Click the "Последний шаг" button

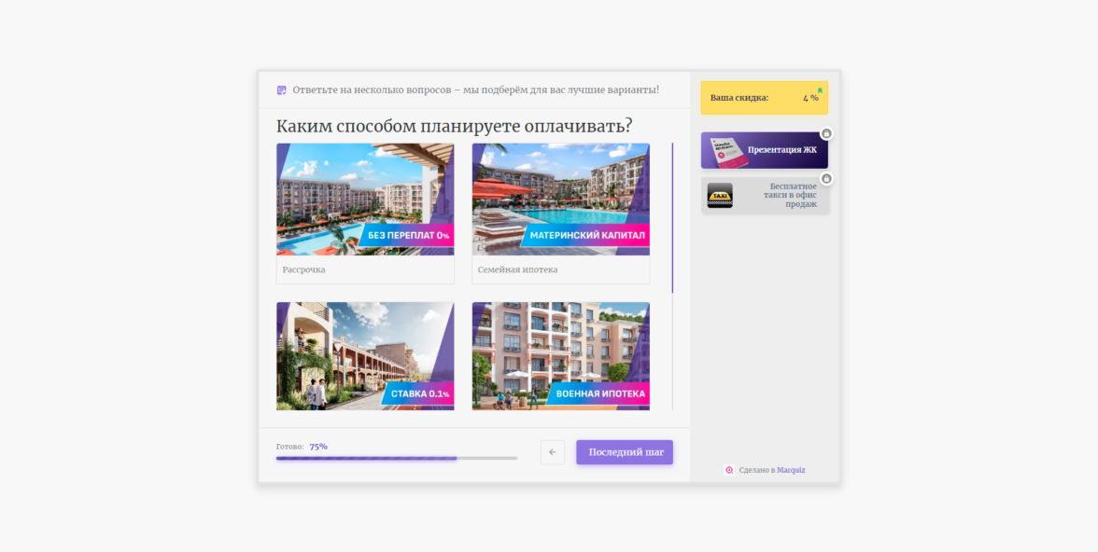tap(625, 452)
